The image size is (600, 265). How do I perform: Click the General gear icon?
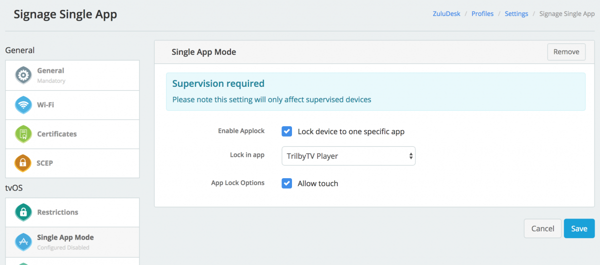tap(23, 75)
